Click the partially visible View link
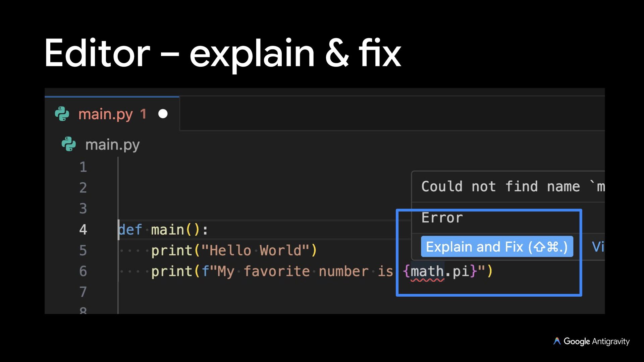 pos(598,247)
